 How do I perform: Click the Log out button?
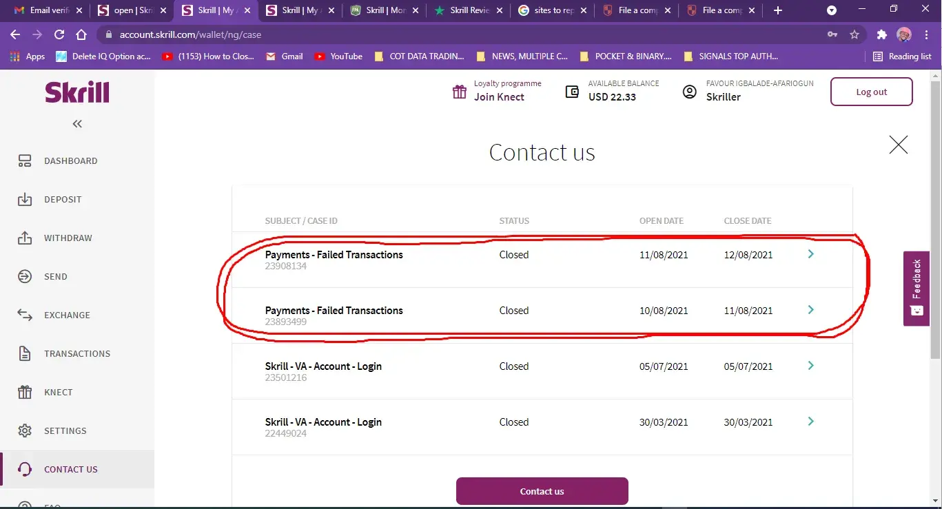[871, 92]
